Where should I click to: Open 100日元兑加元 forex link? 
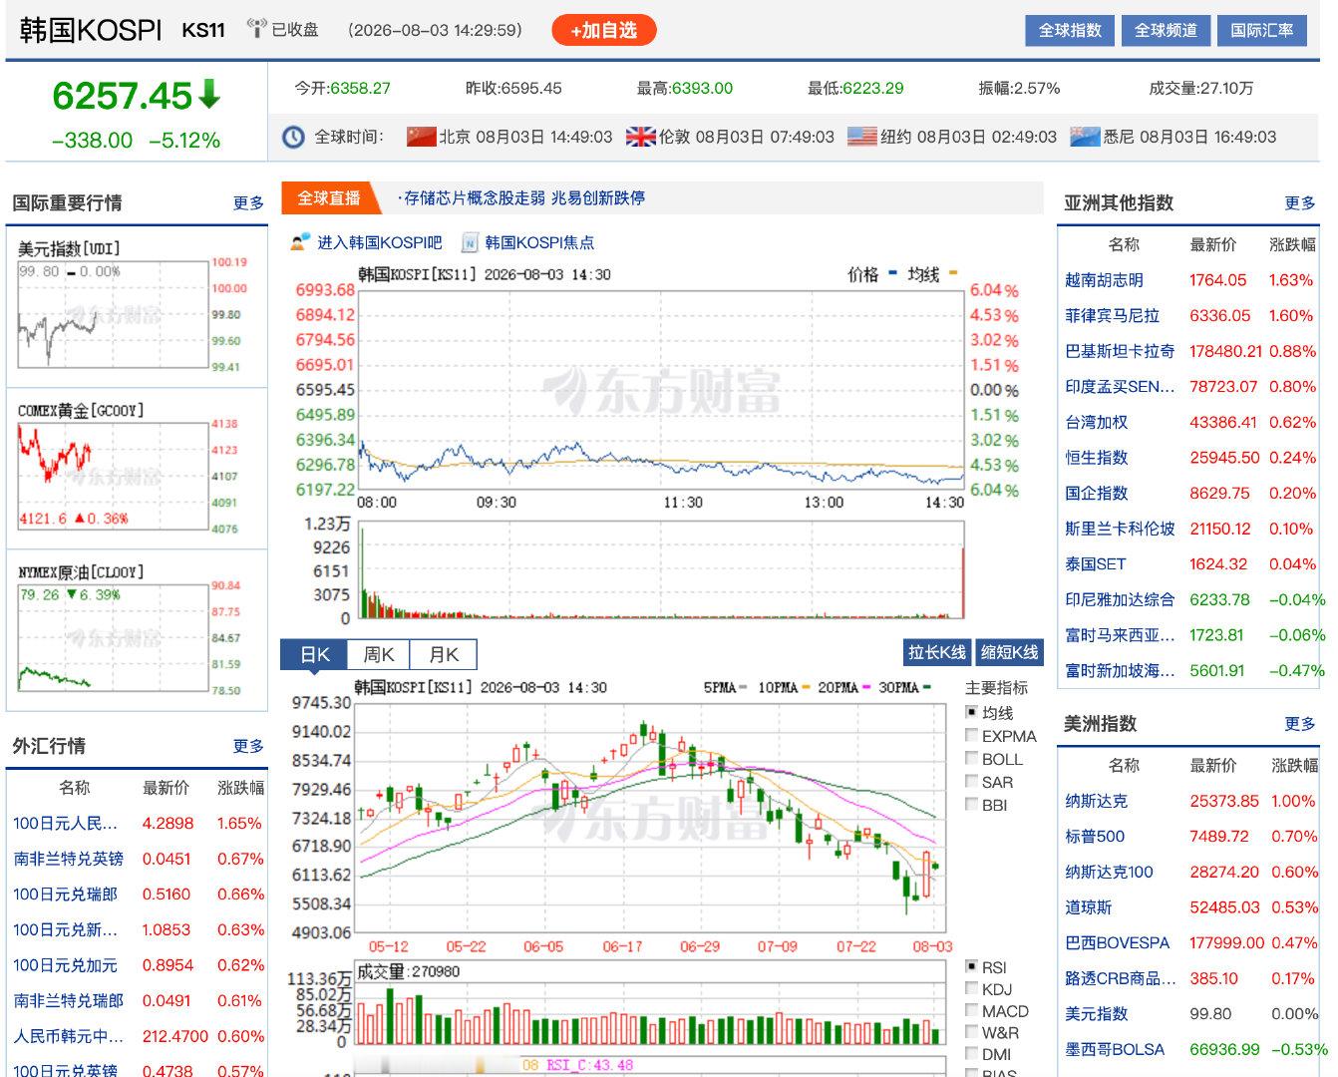tap(66, 964)
